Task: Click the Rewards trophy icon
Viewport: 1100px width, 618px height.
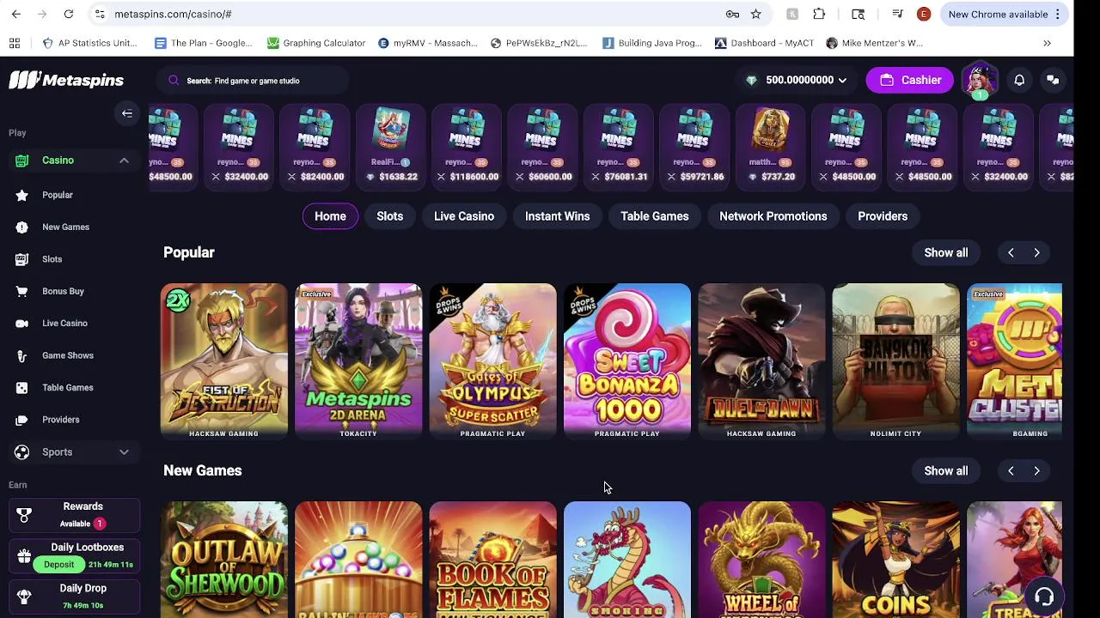Action: click(x=24, y=515)
